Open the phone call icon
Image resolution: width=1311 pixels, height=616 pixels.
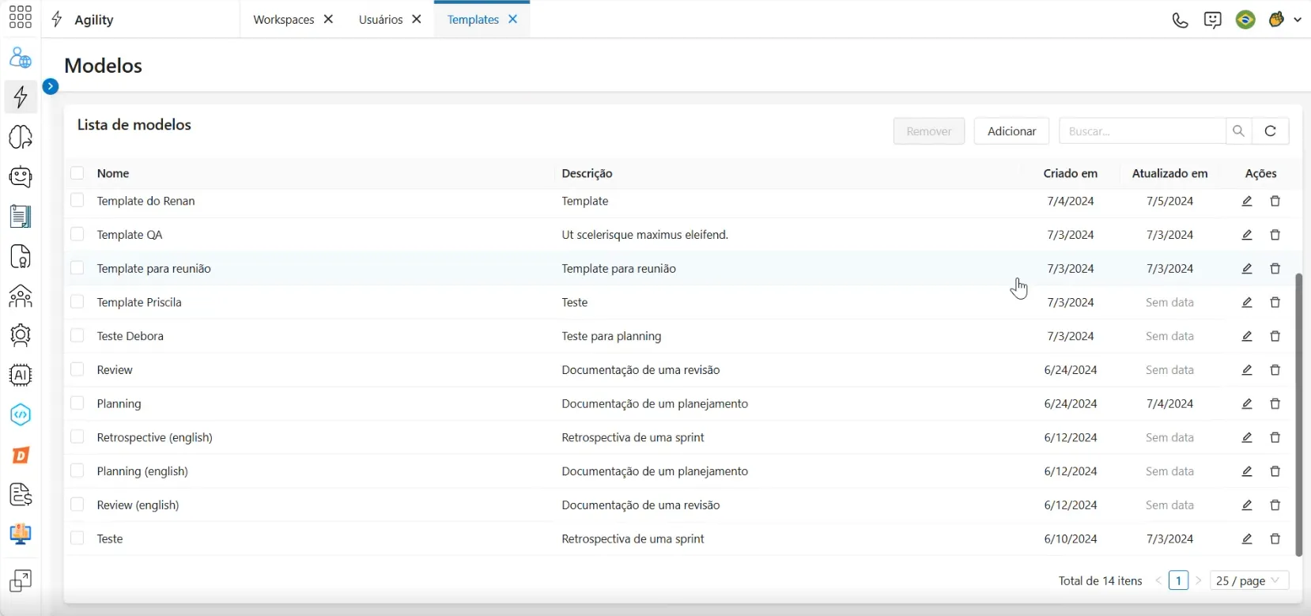1180,20
